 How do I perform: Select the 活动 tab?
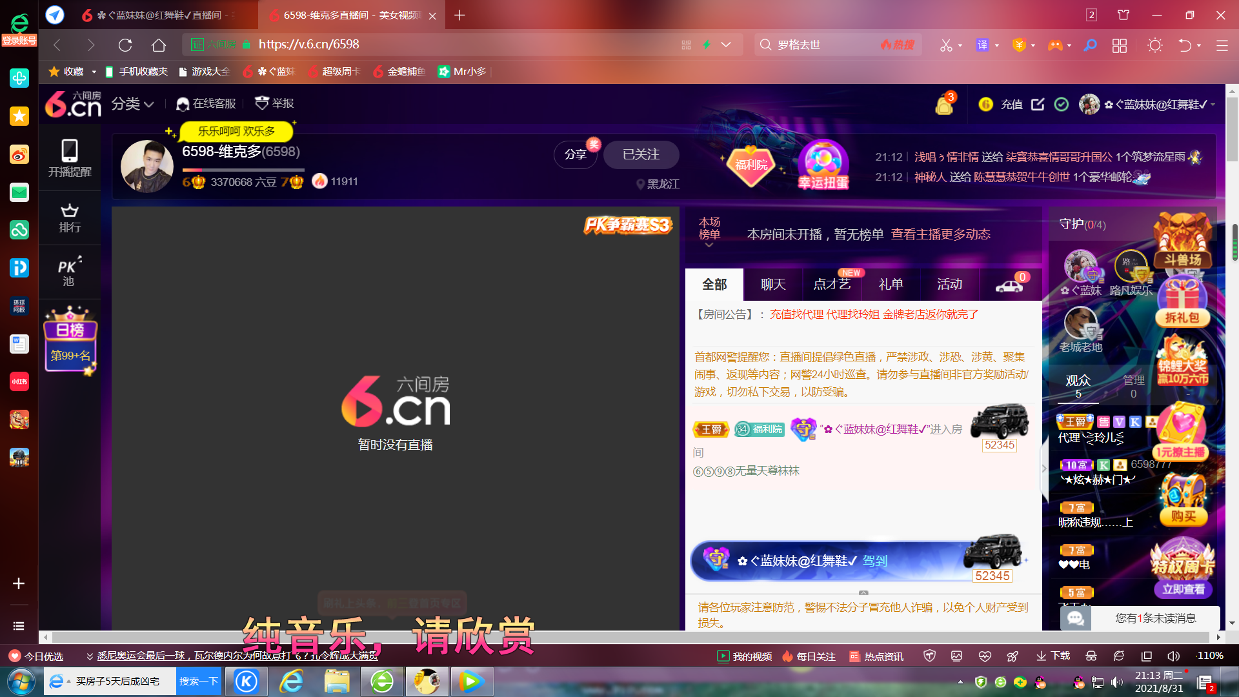[949, 285]
